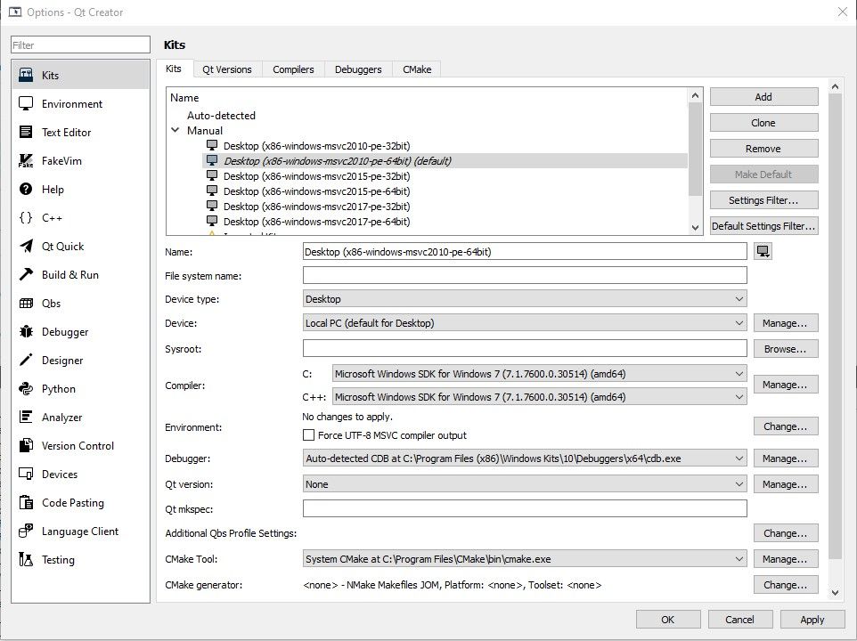The height and width of the screenshot is (641, 857).
Task: Open the Debugger settings category
Action: click(x=80, y=331)
